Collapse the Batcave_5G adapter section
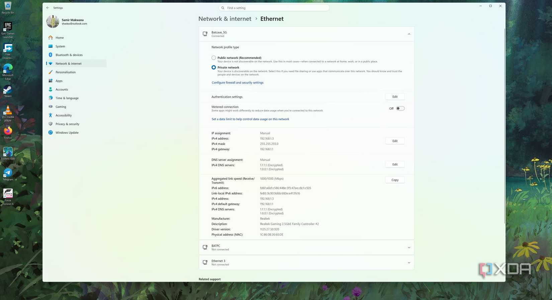552x300 pixels. (409, 34)
